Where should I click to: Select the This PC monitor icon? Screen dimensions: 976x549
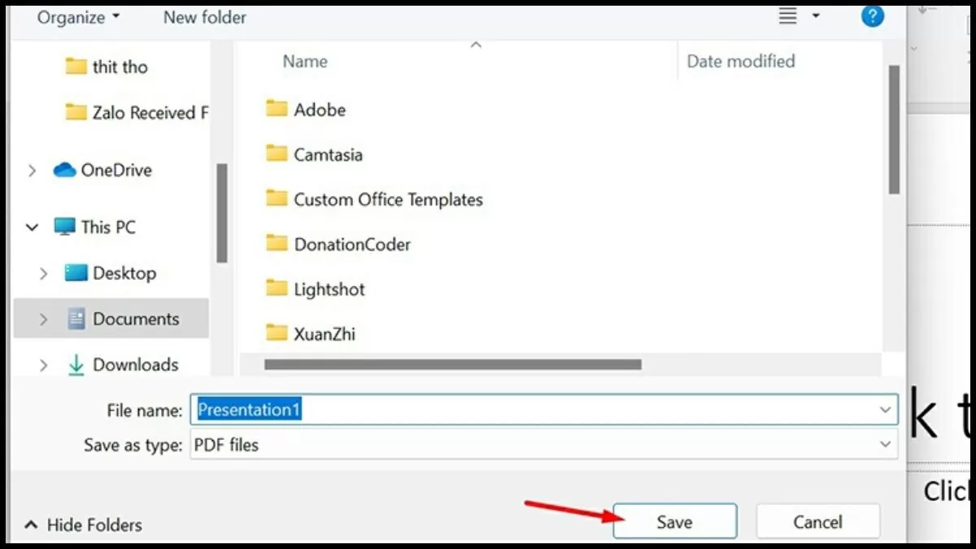tap(64, 227)
